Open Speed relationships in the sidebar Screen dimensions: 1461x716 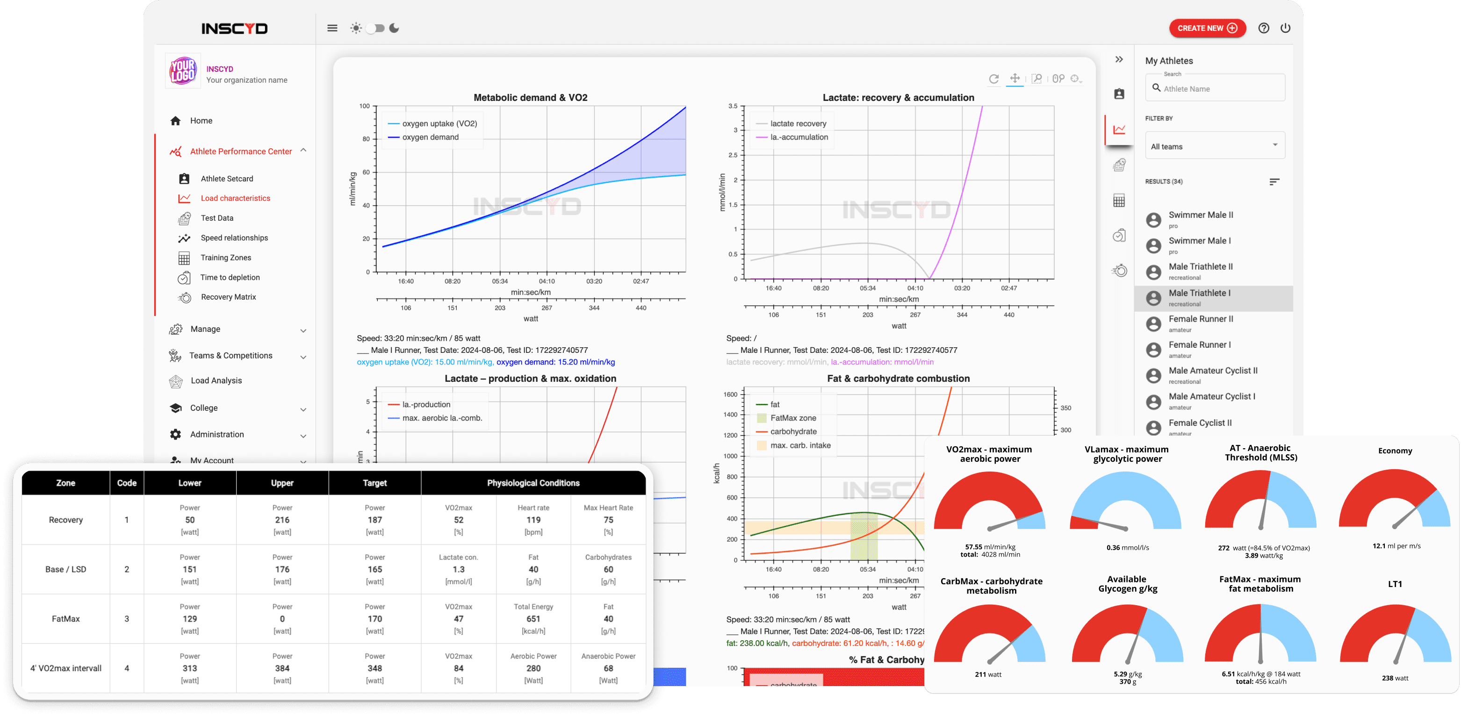click(x=234, y=238)
